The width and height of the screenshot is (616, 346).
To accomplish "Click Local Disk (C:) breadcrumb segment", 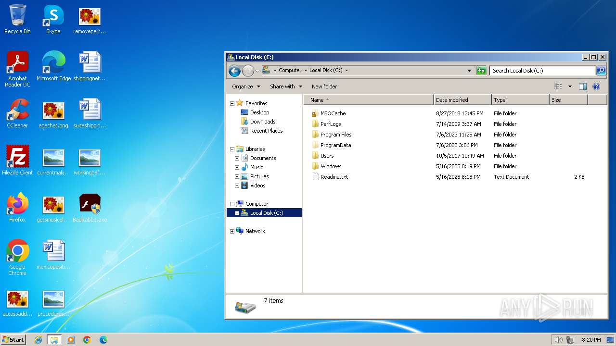I will pyautogui.click(x=326, y=70).
